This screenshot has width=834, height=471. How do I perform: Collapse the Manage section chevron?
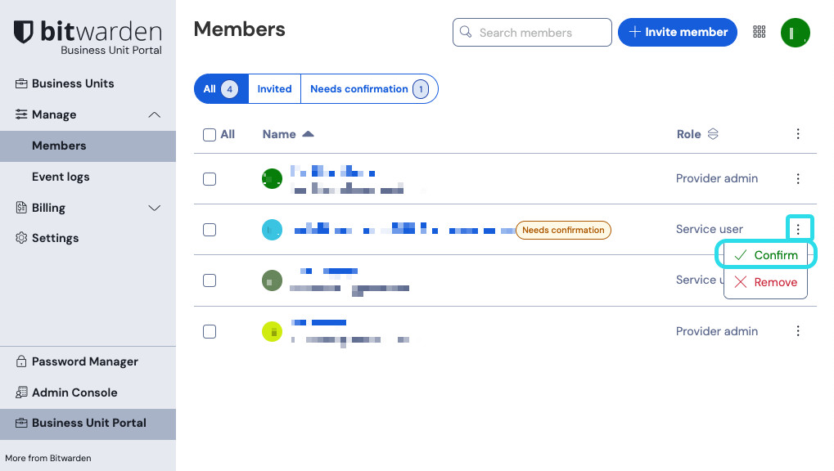click(x=154, y=115)
